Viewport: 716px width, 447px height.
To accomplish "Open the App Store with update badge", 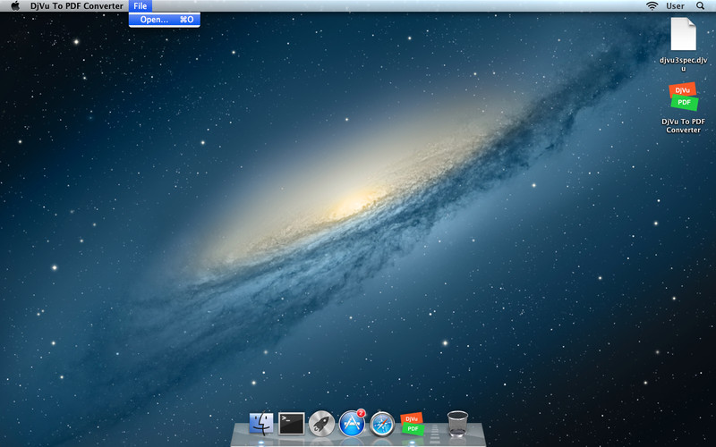I will click(352, 423).
